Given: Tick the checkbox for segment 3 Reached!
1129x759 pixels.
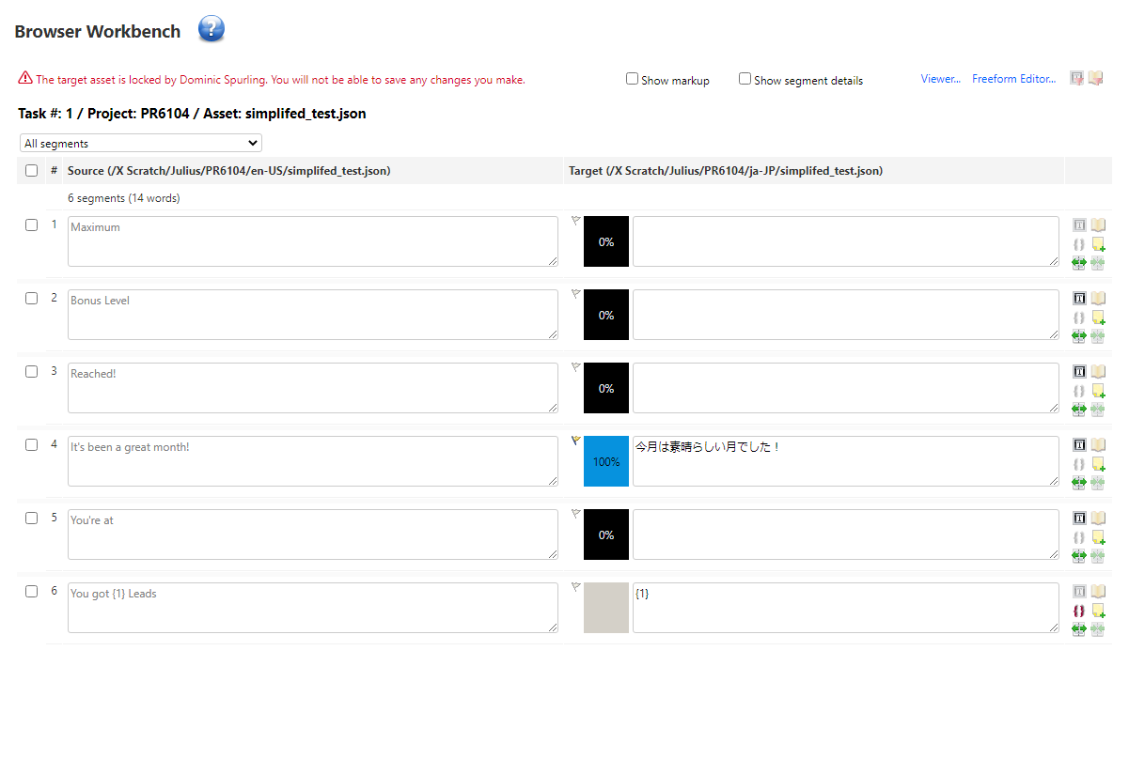Looking at the screenshot, I should (32, 372).
